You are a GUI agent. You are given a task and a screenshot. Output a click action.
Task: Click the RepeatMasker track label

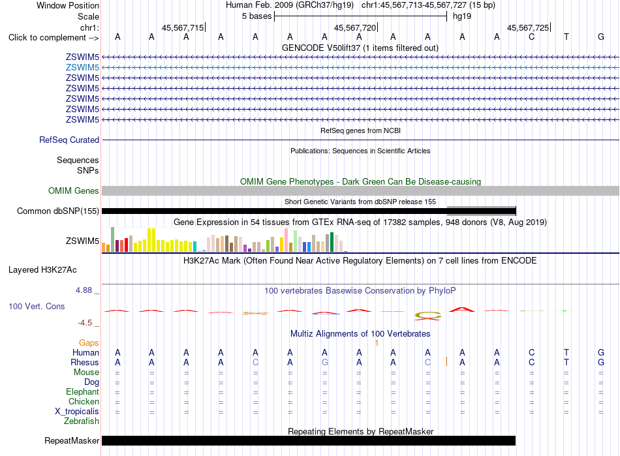[x=72, y=440]
